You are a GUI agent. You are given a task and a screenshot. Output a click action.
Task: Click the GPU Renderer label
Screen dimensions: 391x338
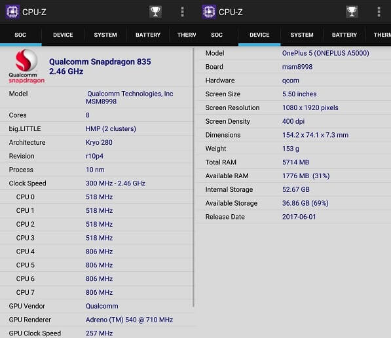click(x=30, y=320)
